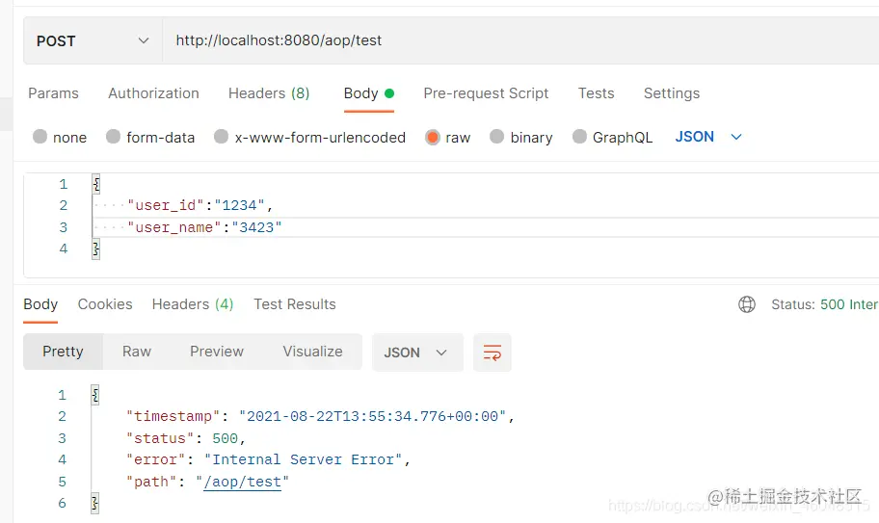This screenshot has height=523, width=879.
Task: Click the timestamp value in response
Action: [372, 417]
